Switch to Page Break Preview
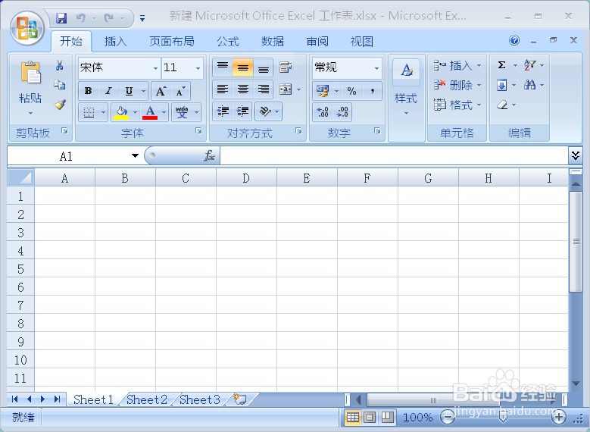The width and height of the screenshot is (590, 432). pos(387,418)
